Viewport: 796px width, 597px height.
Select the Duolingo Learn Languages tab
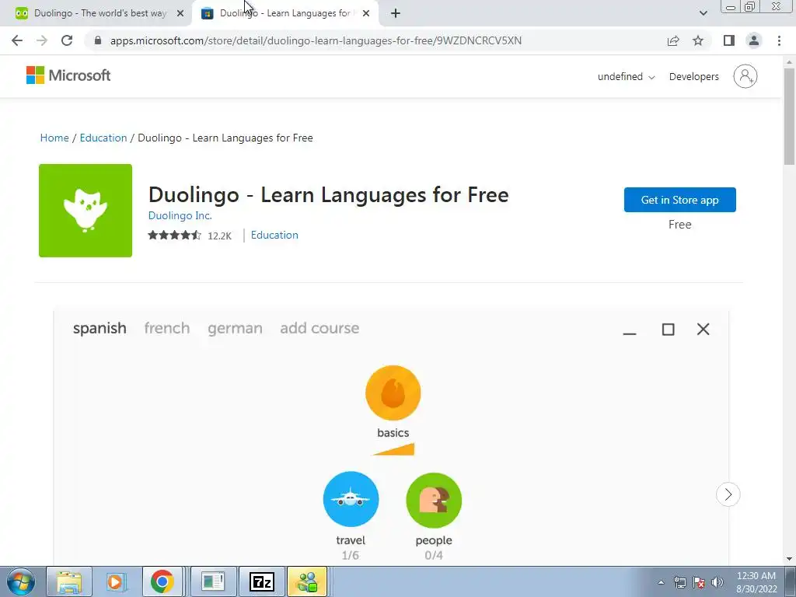pos(285,13)
